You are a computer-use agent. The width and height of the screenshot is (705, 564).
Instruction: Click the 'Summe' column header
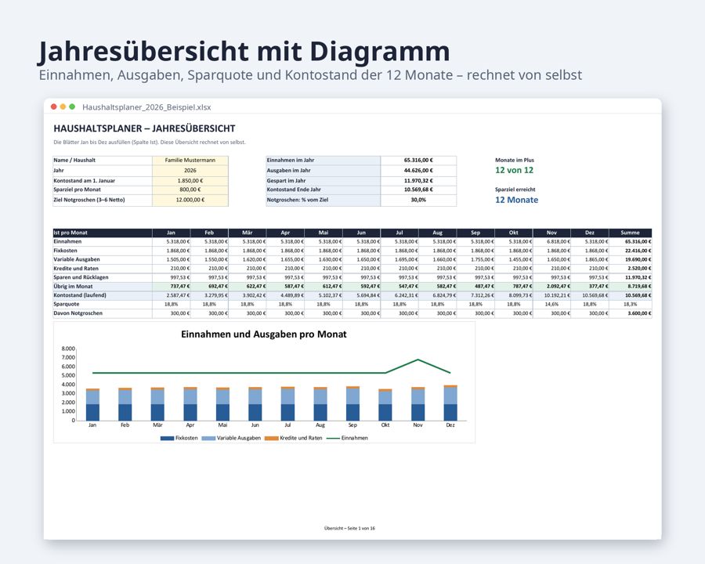[630, 233]
